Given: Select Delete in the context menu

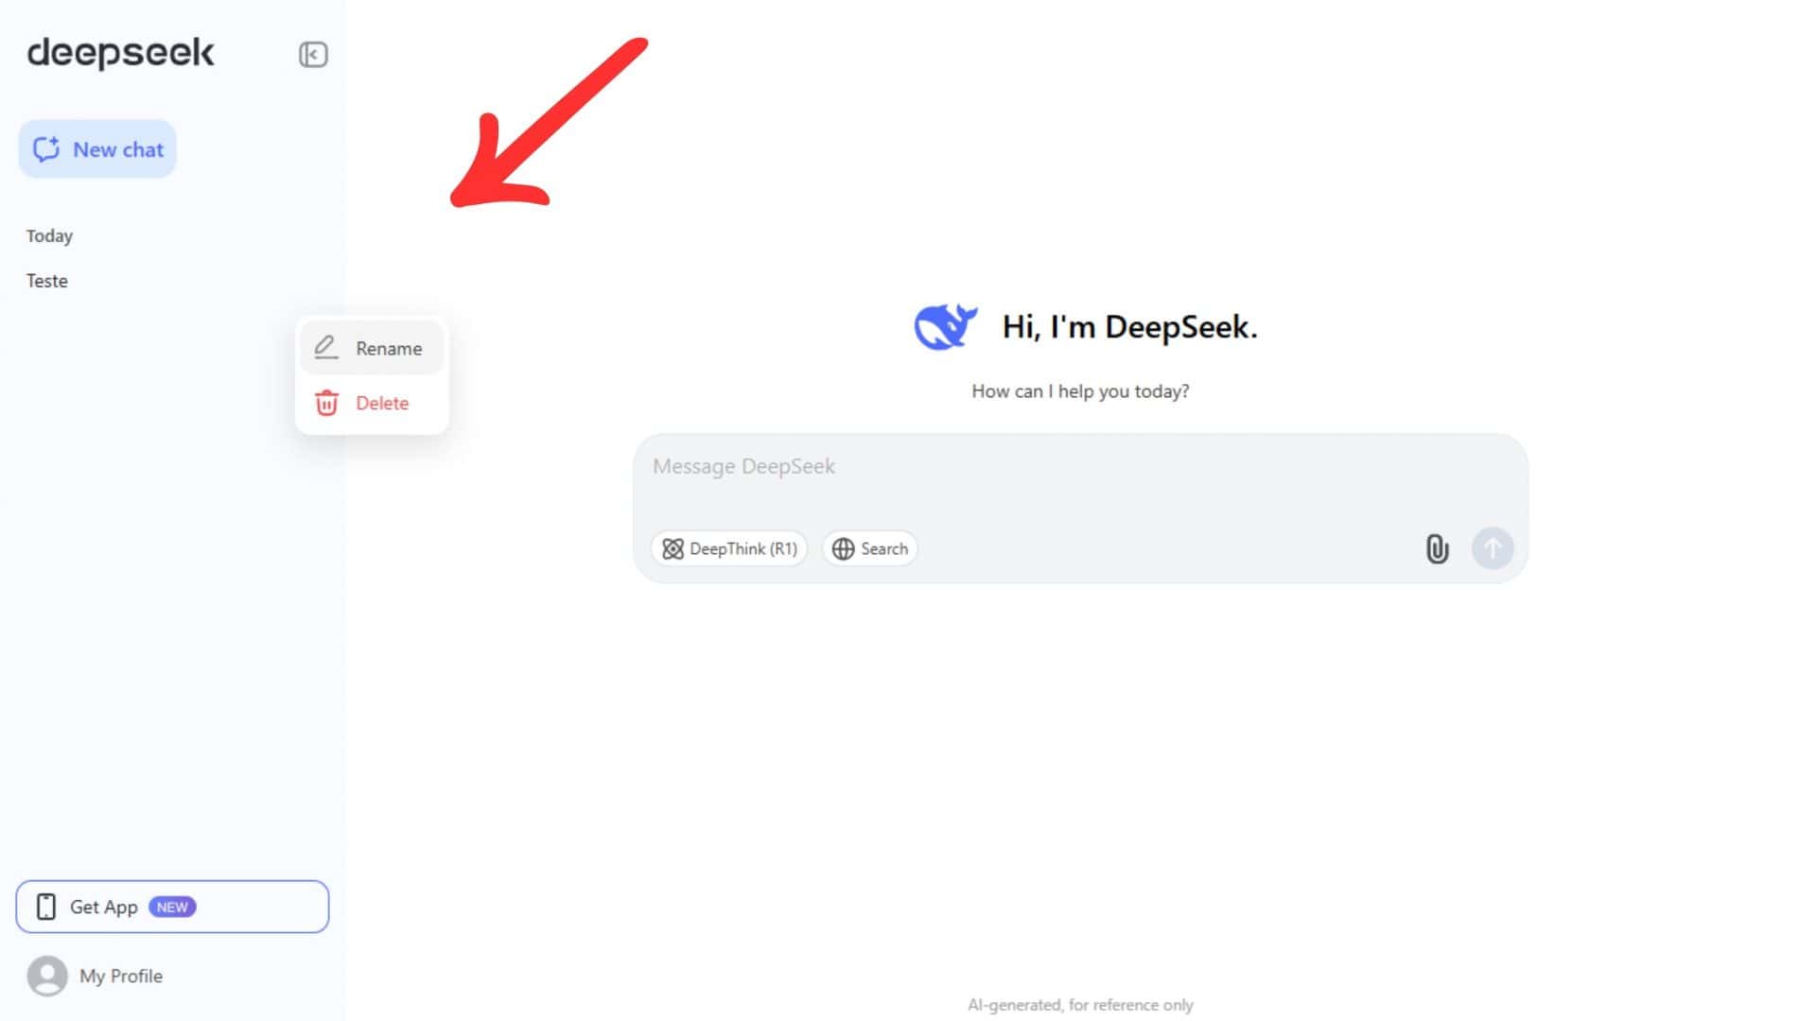Looking at the screenshot, I should [x=381, y=403].
